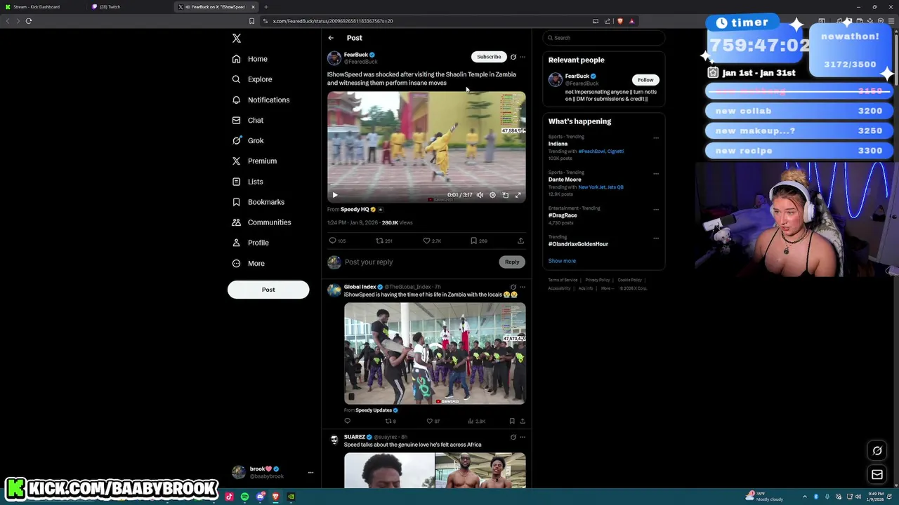Go to Home in sidebar
The image size is (899, 505).
[250, 59]
